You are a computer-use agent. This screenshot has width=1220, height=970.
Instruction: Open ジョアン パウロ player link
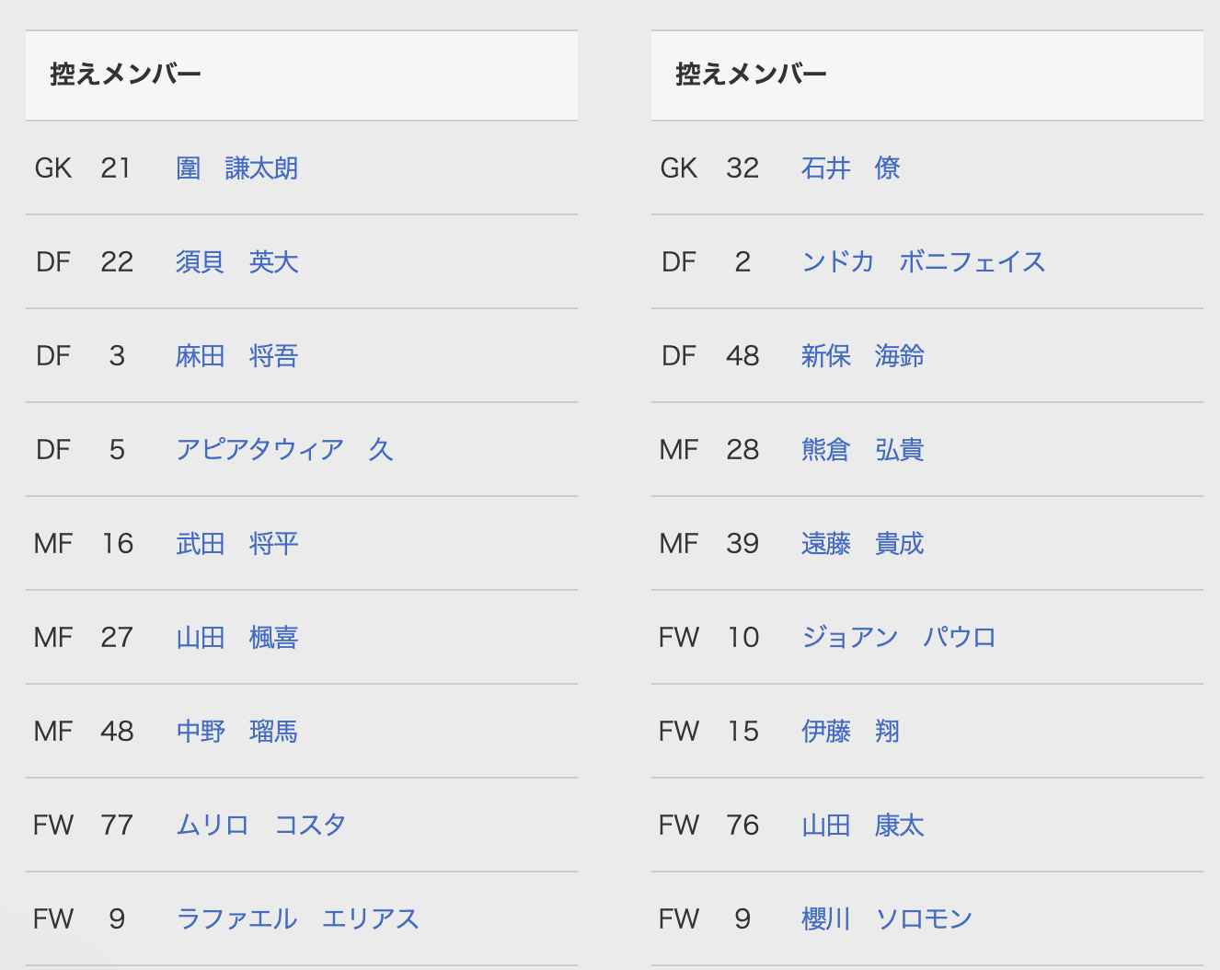[x=899, y=638]
